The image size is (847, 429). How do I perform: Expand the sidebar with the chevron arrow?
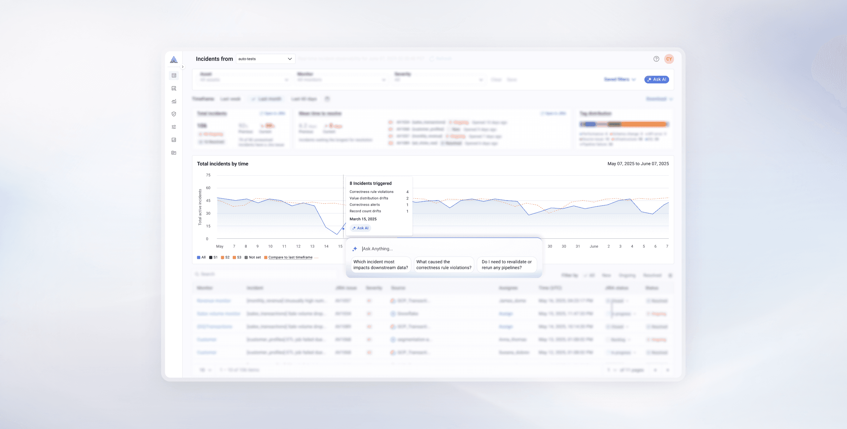coord(183,67)
